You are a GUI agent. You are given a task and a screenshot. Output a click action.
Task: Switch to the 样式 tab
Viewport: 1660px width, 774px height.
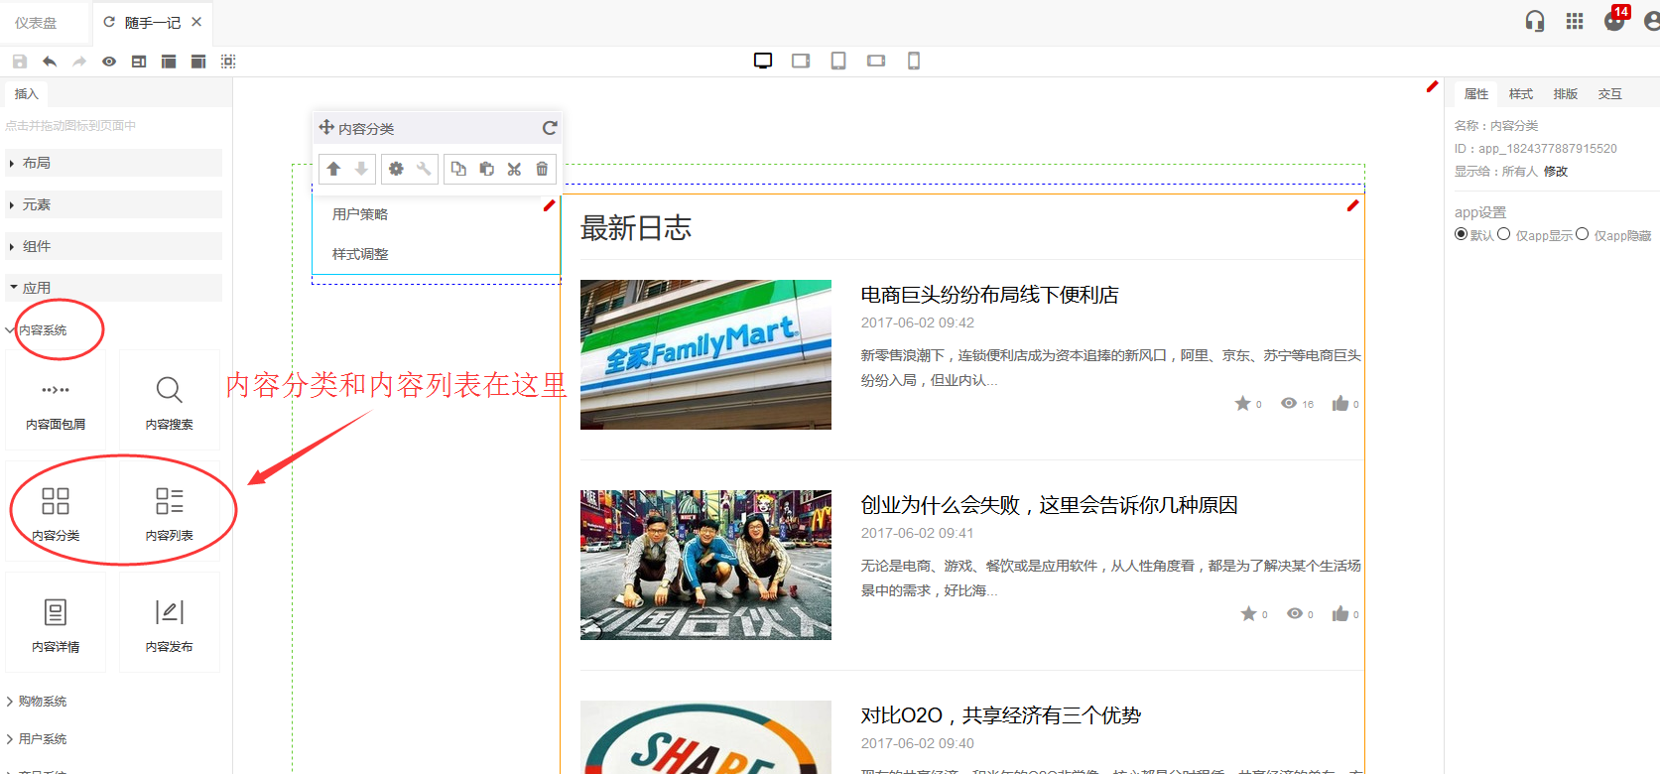pyautogui.click(x=1520, y=94)
